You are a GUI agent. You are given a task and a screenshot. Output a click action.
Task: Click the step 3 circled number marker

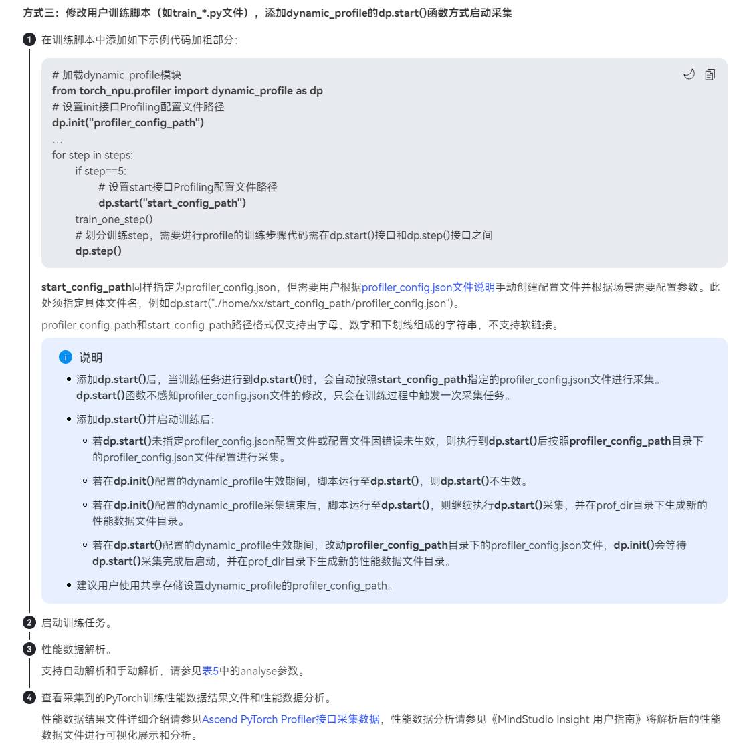click(29, 649)
